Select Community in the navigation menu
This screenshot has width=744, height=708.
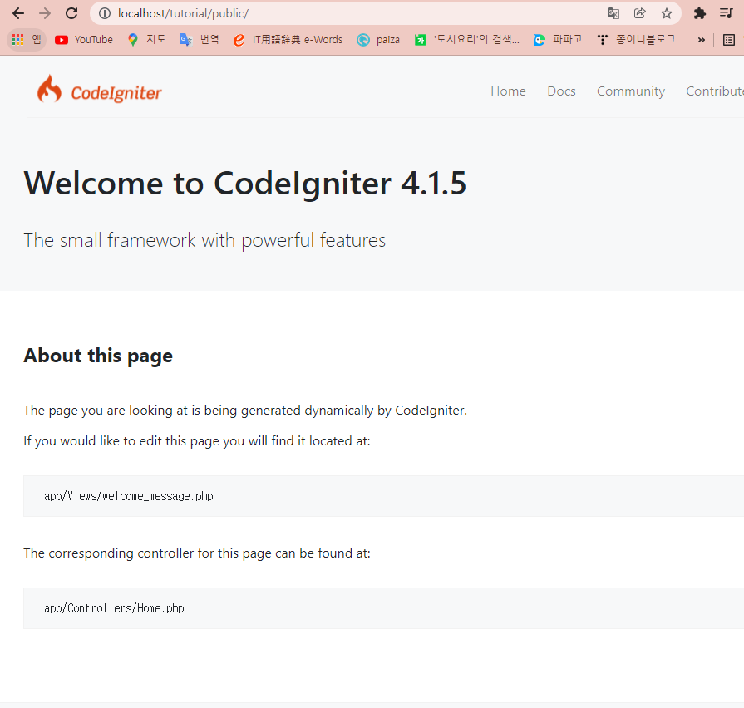[x=631, y=91]
